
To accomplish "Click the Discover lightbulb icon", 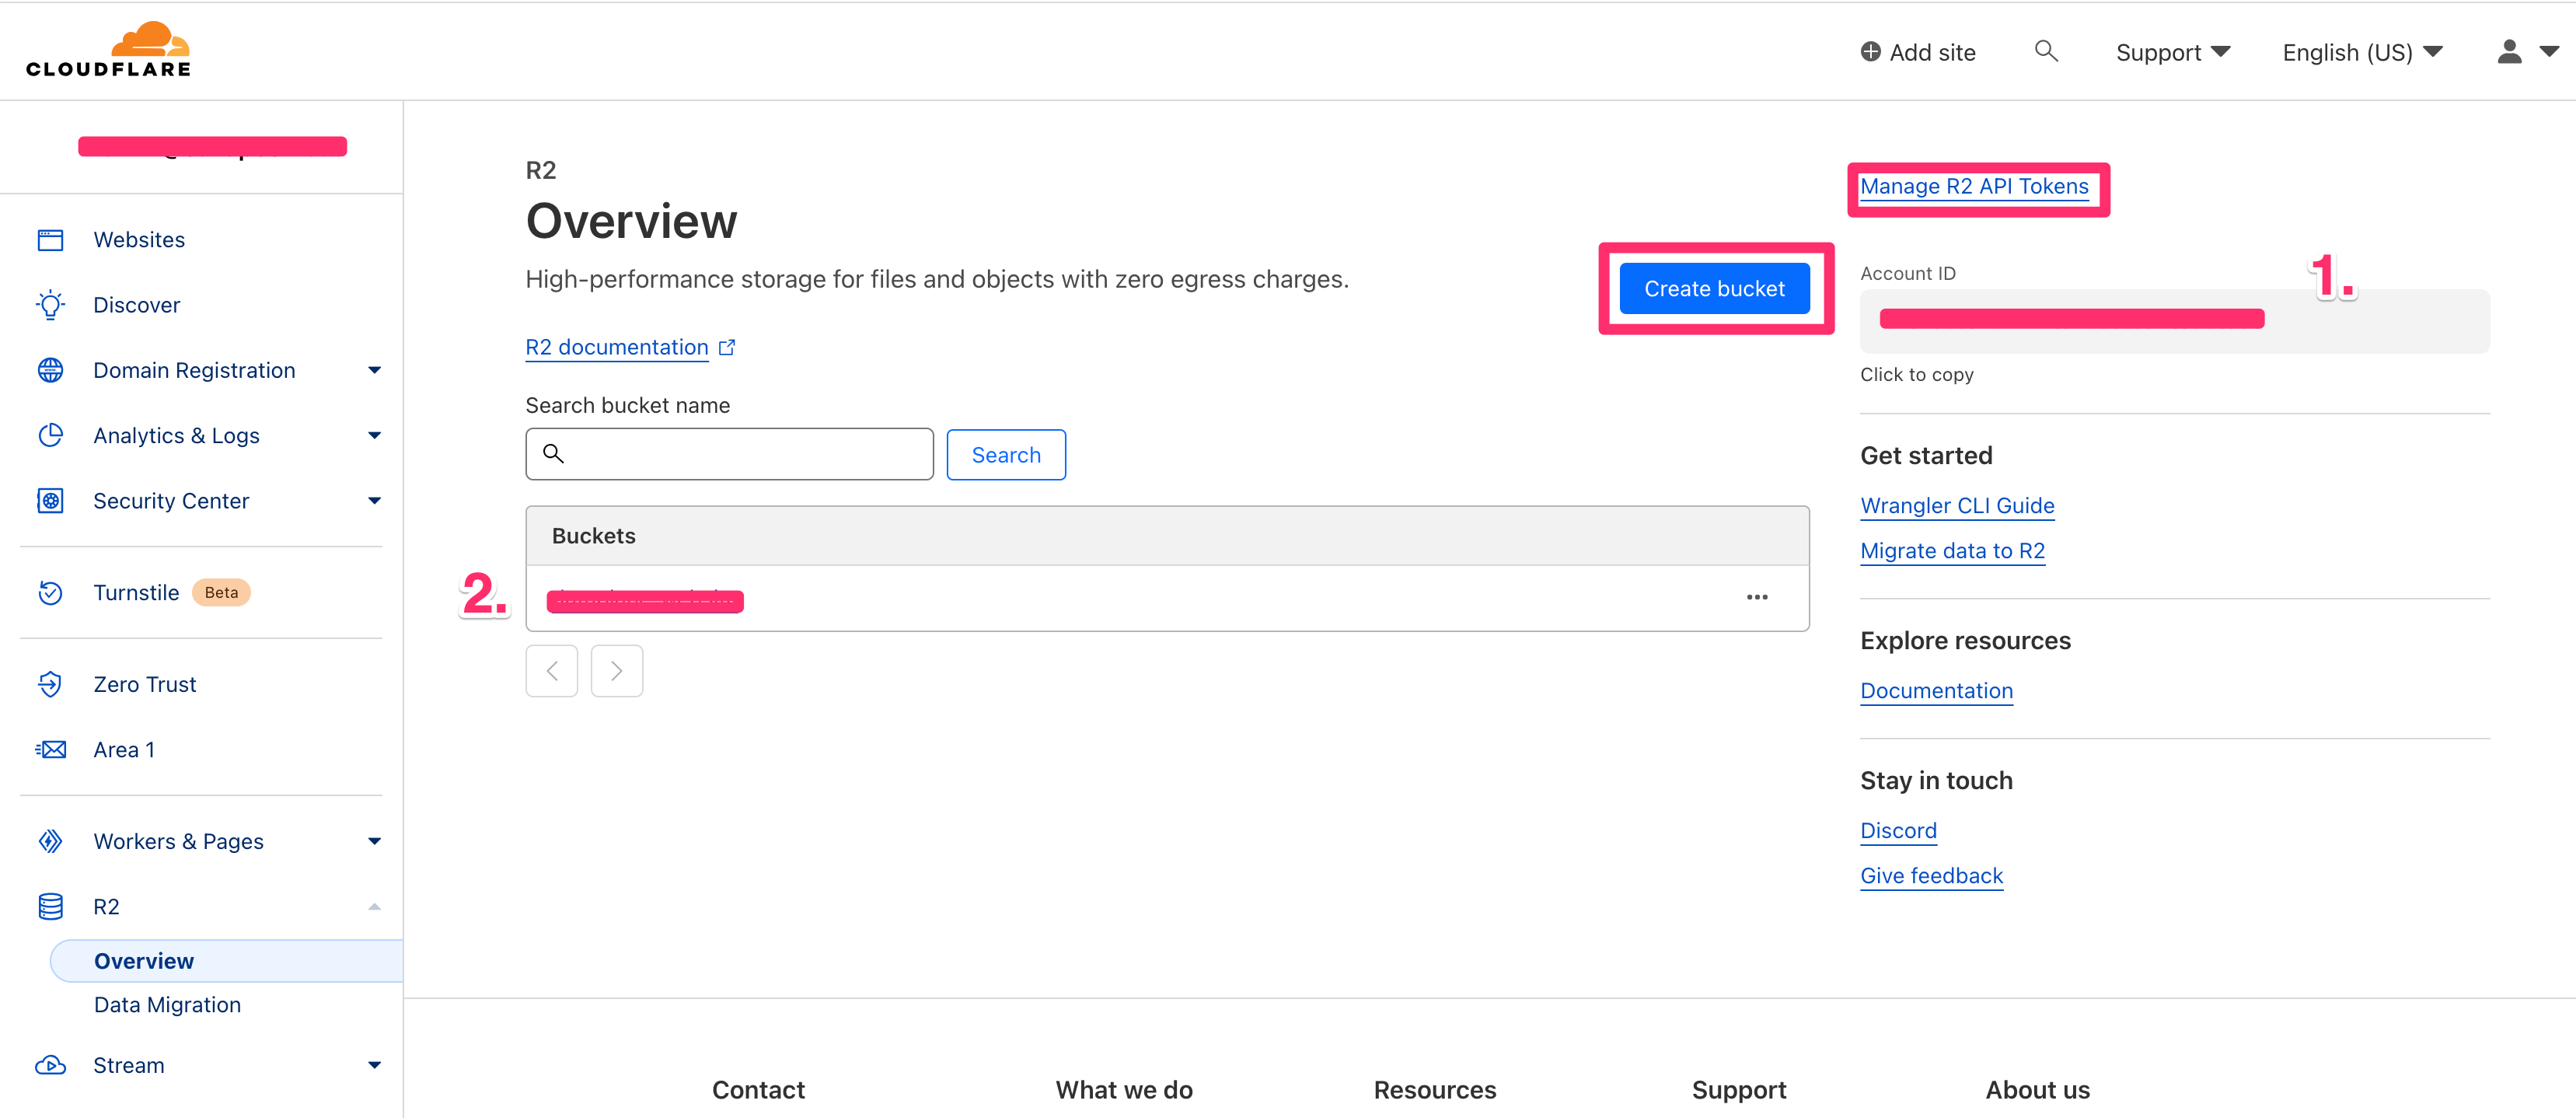I will 50,305.
